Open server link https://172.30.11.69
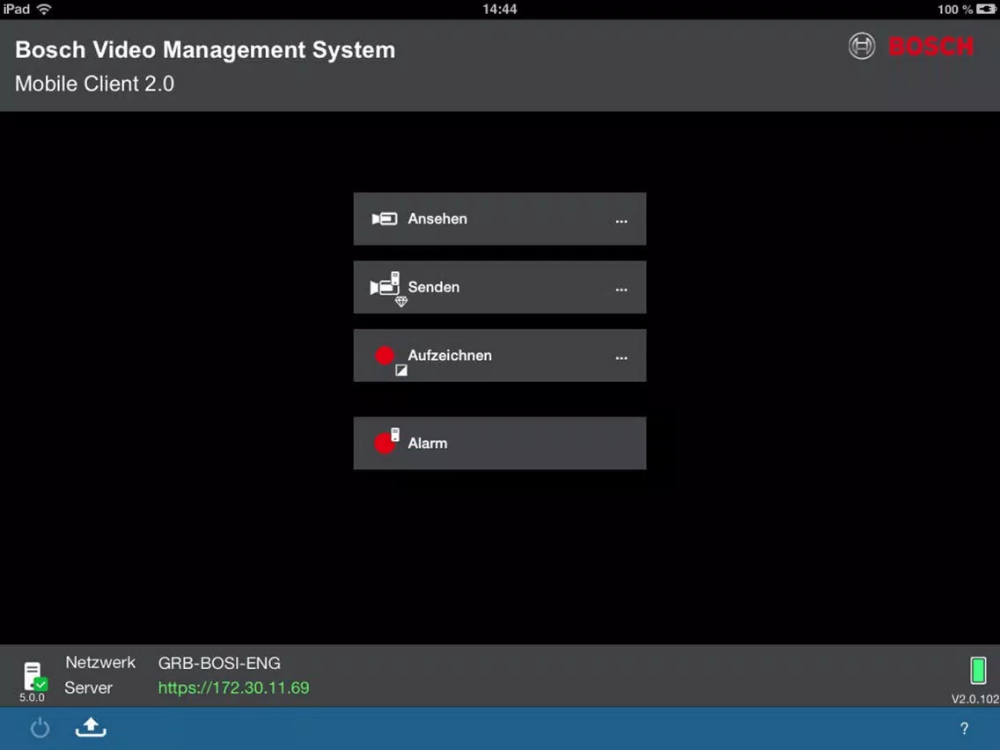1000x750 pixels. [x=233, y=687]
